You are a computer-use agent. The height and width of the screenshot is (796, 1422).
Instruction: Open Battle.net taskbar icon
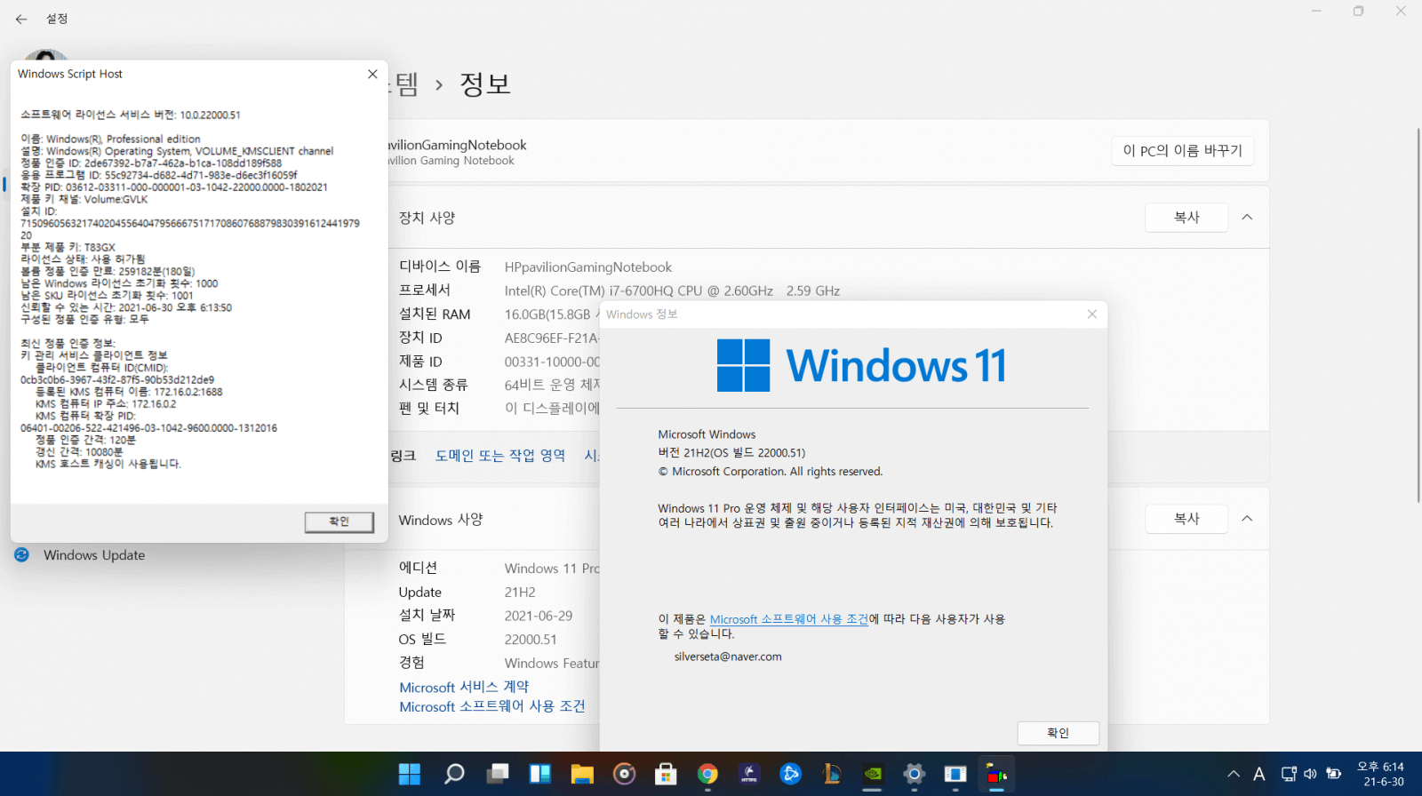[790, 774]
